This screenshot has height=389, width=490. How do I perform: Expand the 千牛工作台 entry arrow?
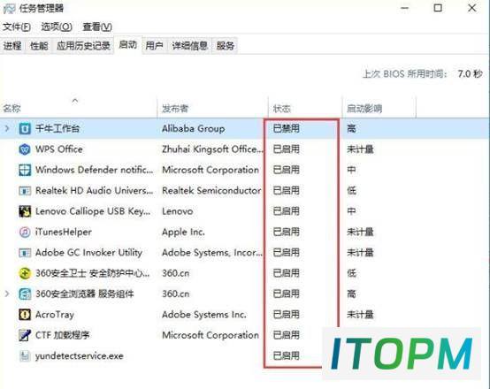(x=7, y=128)
